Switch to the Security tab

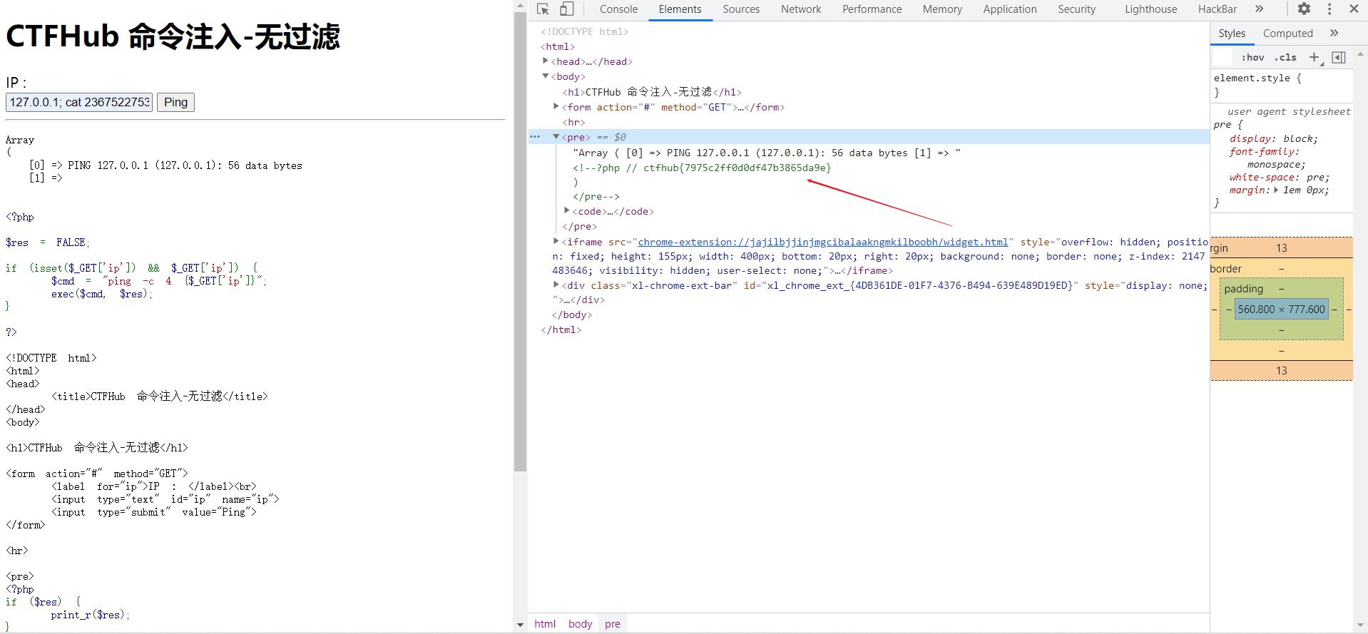[1076, 9]
